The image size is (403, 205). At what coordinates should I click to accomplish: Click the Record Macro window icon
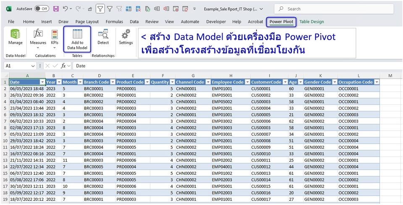pyautogui.click(x=176, y=9)
